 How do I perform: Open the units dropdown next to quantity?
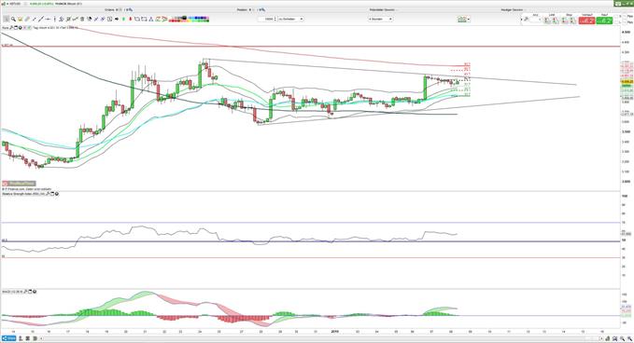(290, 19)
